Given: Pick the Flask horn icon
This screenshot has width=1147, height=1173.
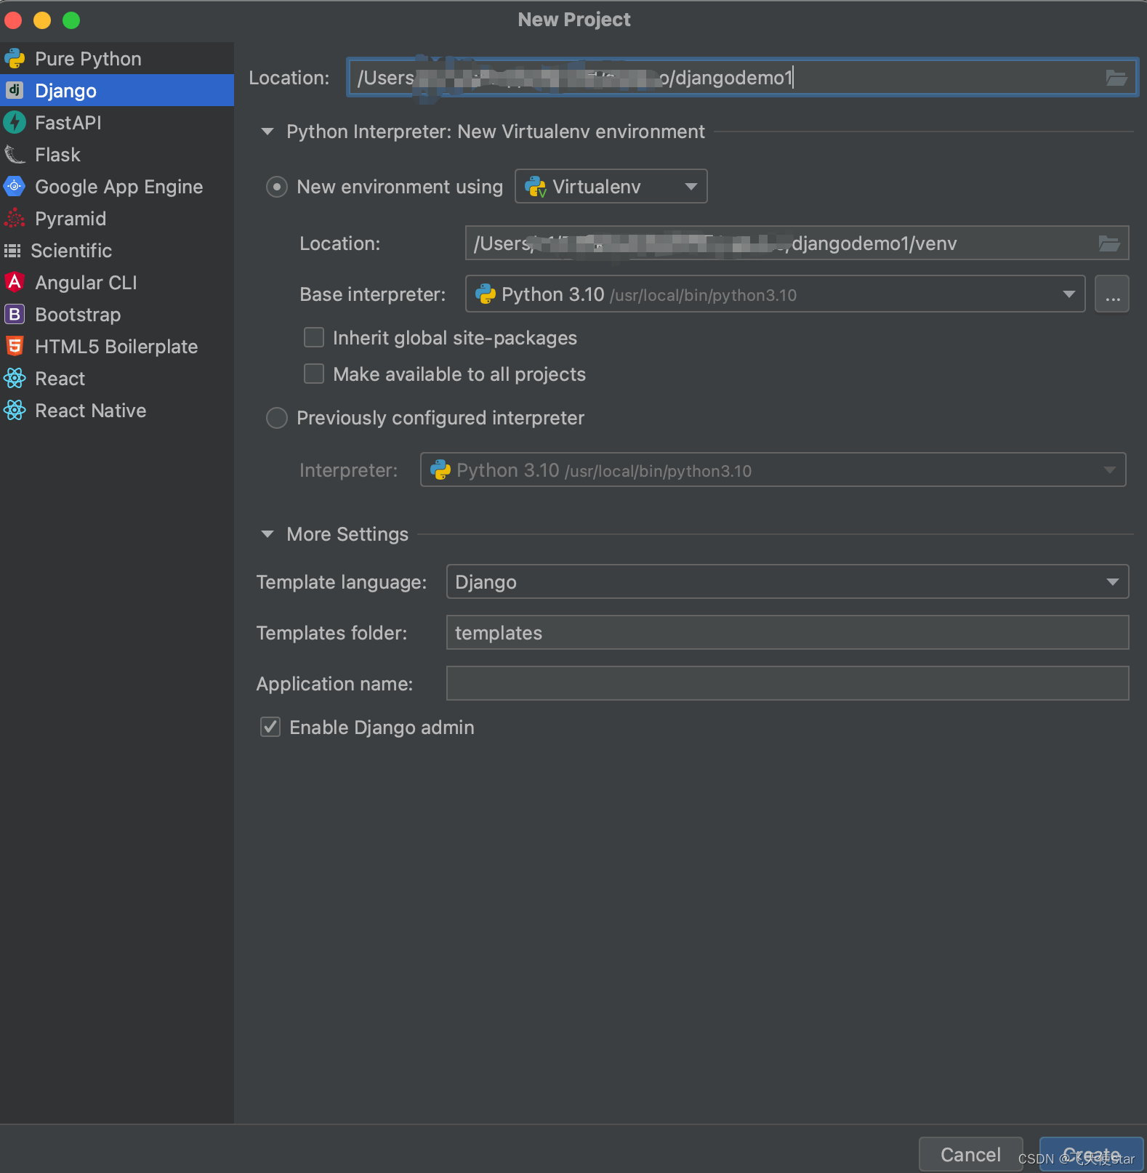Looking at the screenshot, I should click(x=15, y=155).
